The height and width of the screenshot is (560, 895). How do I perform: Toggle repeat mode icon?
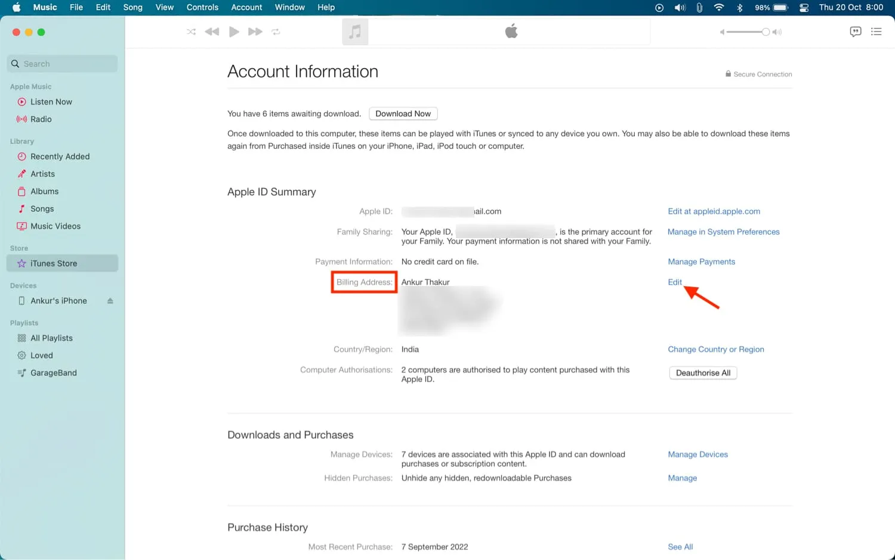tap(276, 32)
